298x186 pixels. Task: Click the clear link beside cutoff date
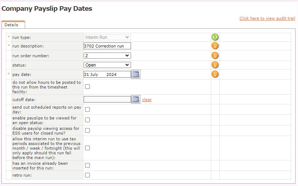(x=147, y=100)
